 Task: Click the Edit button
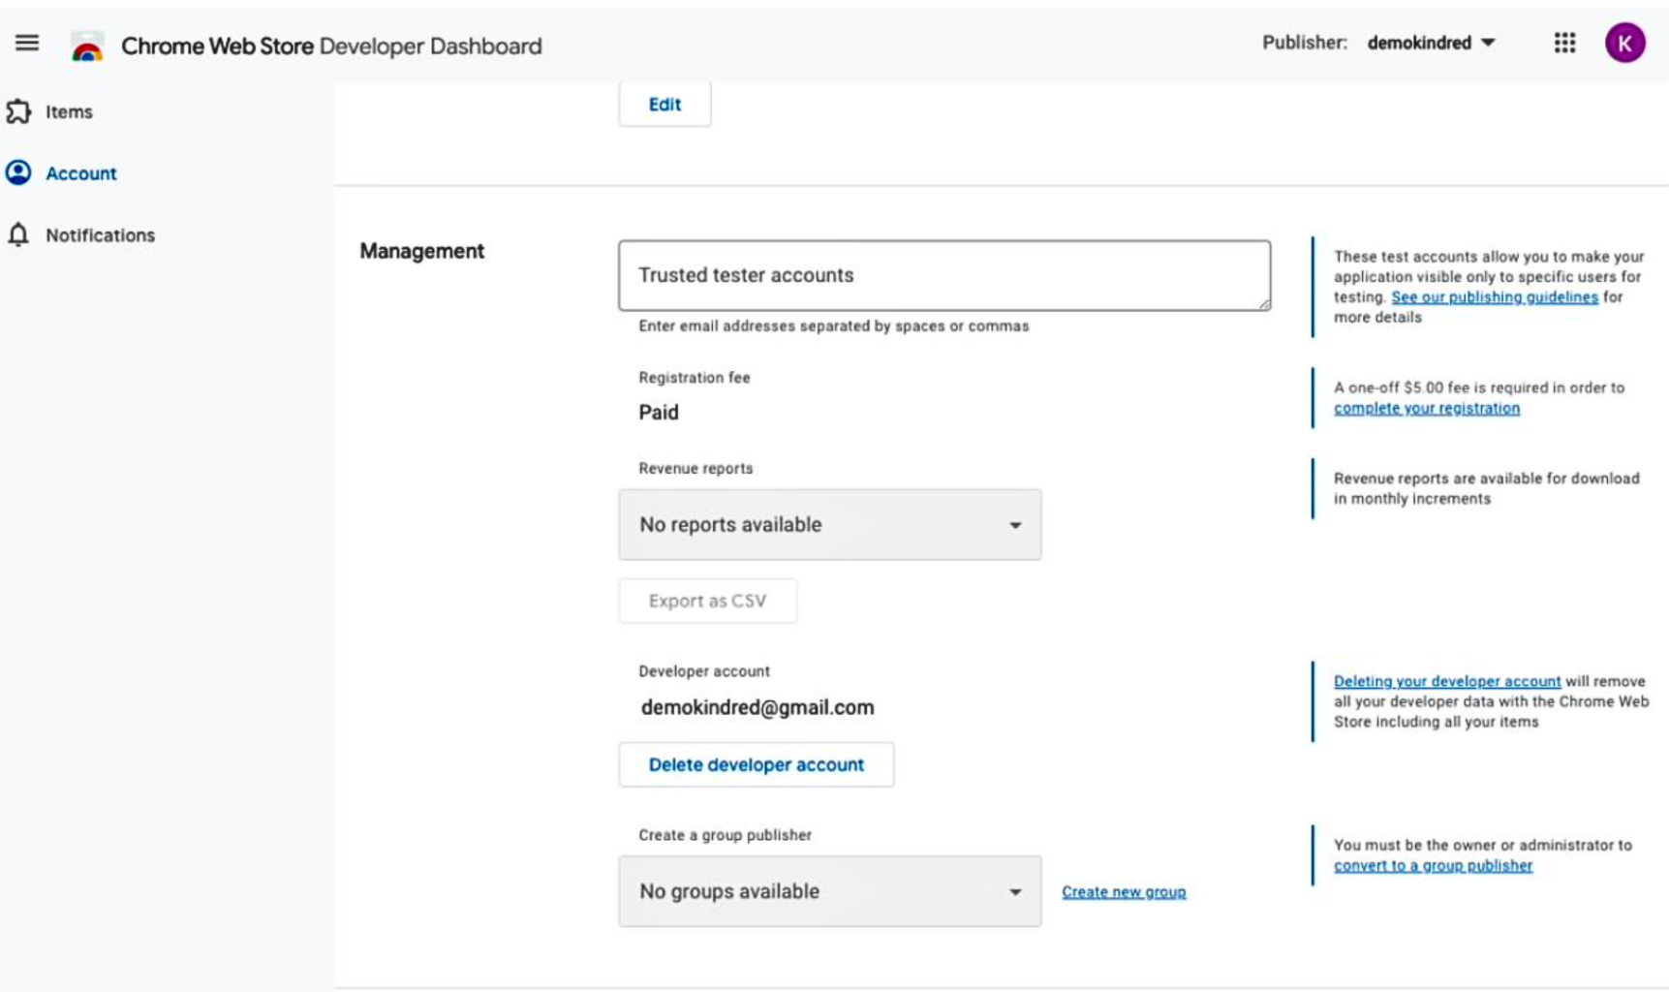click(665, 105)
